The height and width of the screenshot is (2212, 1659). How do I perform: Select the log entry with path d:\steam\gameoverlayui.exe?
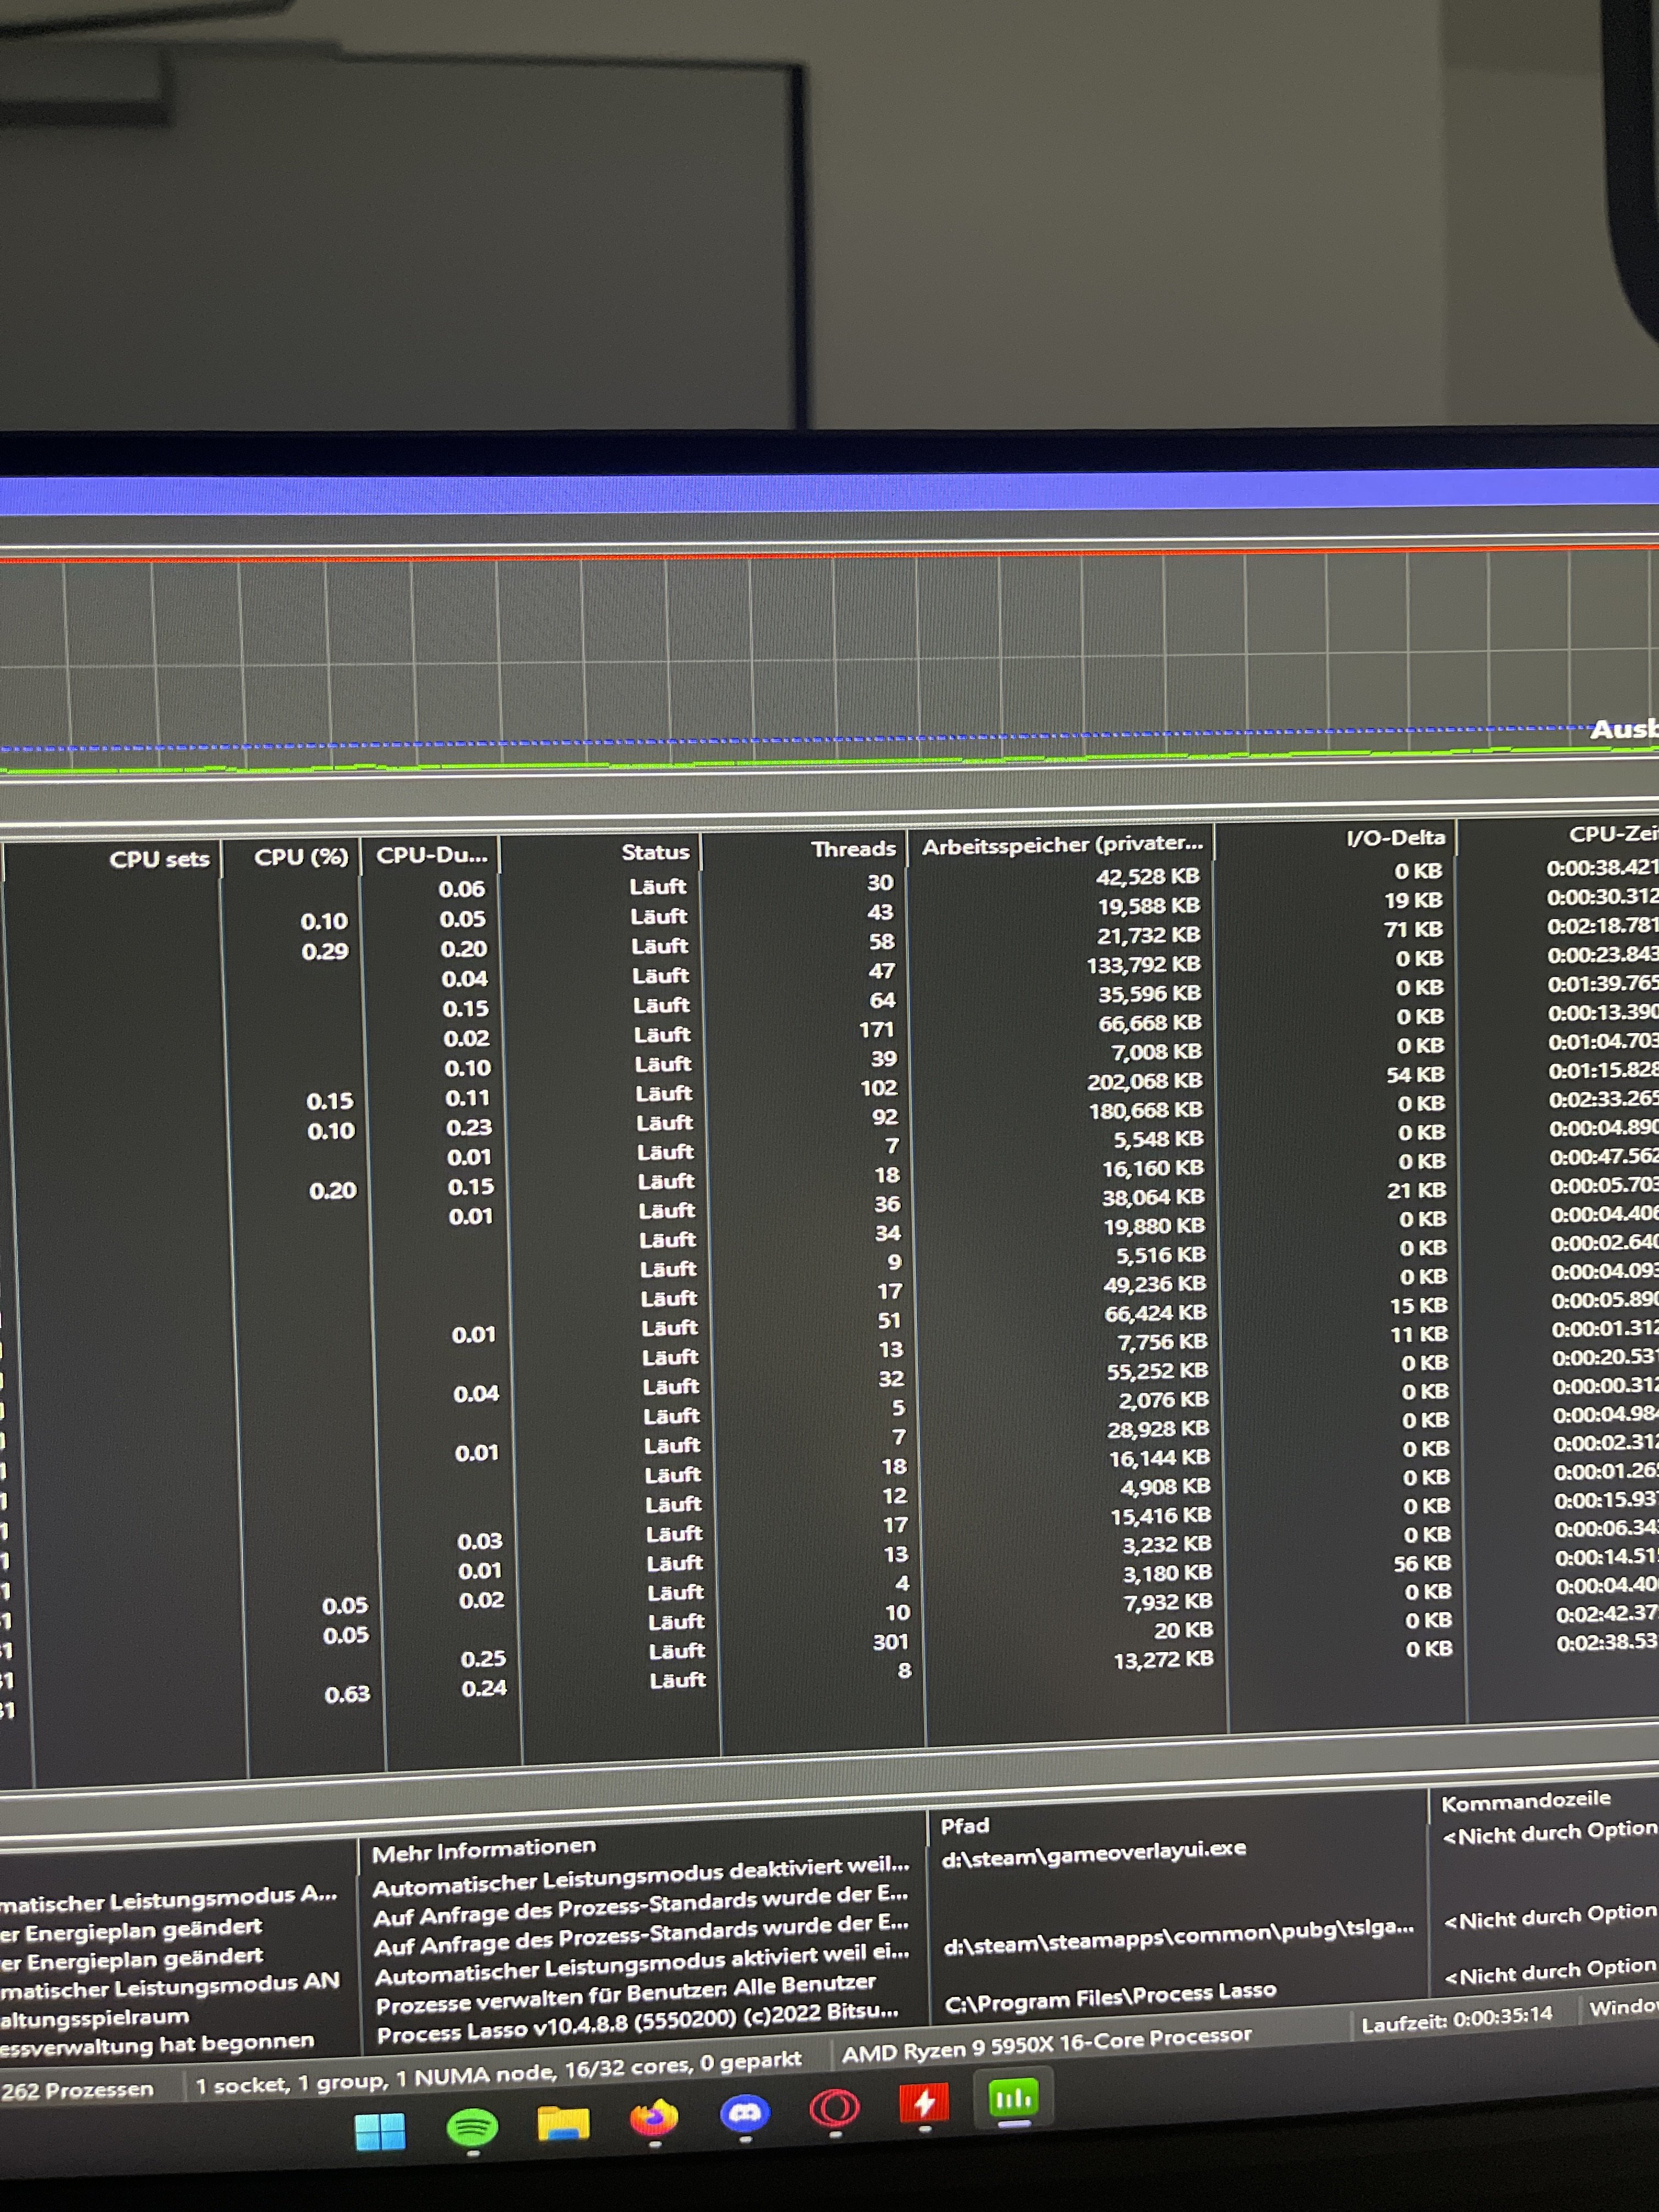[x=1093, y=1853]
